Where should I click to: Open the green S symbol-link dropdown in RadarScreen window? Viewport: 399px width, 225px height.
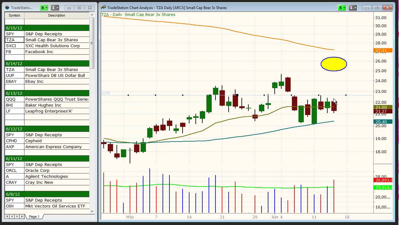point(44,7)
